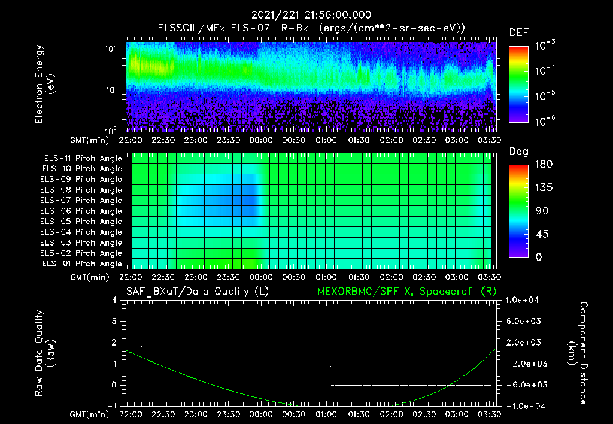The image size is (613, 424).
Task: Click the 10^-5 value on the DEF scale
Action: pos(545,96)
